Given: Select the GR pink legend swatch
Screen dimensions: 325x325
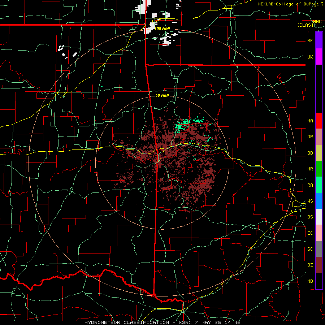Looking at the screenshot, I should click(319, 136).
